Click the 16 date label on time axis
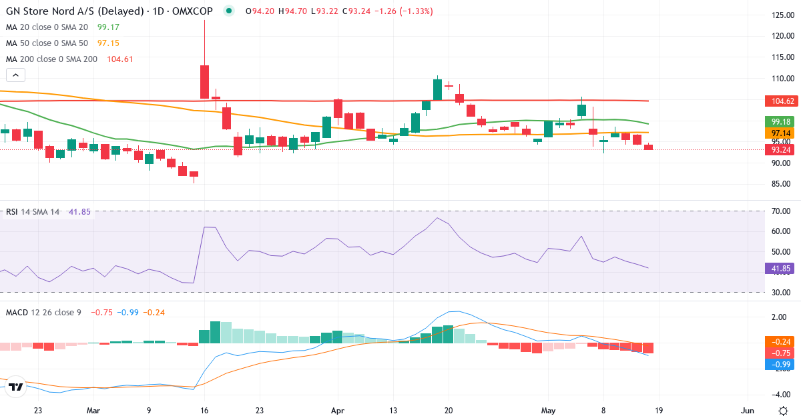This screenshot has height=420, width=801. point(204,411)
